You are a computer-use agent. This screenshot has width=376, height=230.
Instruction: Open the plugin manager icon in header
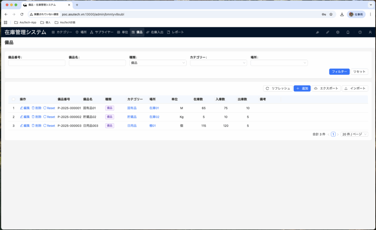[x=328, y=32]
